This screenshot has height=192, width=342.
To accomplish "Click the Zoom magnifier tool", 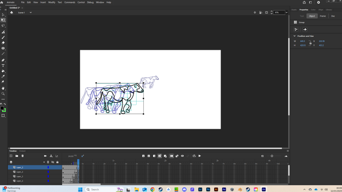I will (3, 94).
